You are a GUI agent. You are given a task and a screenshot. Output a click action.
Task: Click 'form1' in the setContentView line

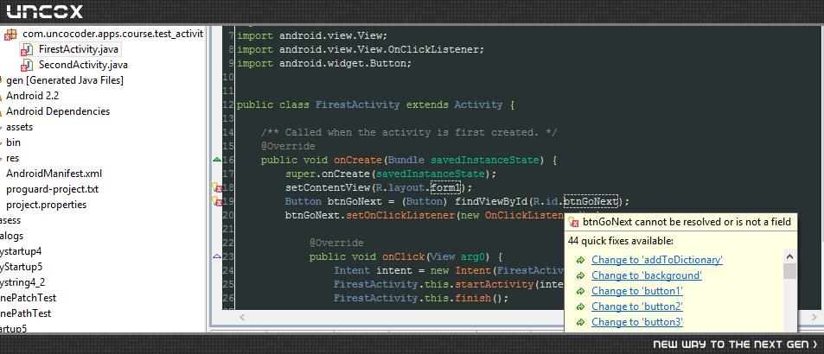445,187
